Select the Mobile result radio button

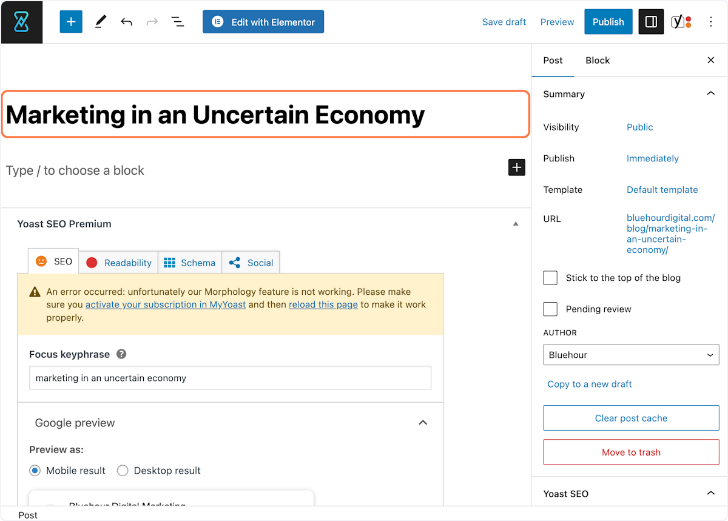[35, 471]
